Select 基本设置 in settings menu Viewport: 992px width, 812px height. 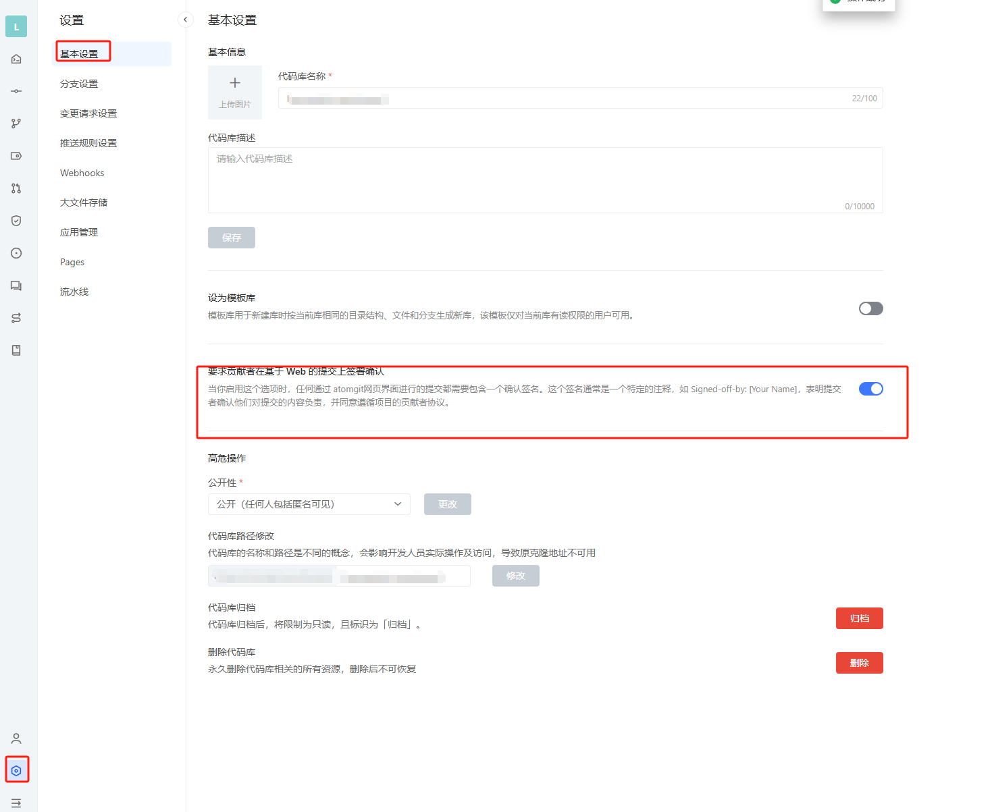point(112,54)
